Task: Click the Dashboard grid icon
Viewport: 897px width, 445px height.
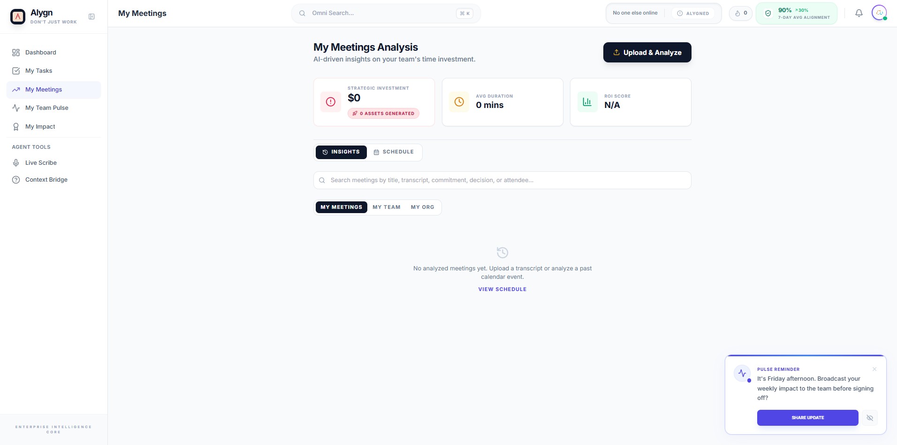Action: (x=16, y=53)
